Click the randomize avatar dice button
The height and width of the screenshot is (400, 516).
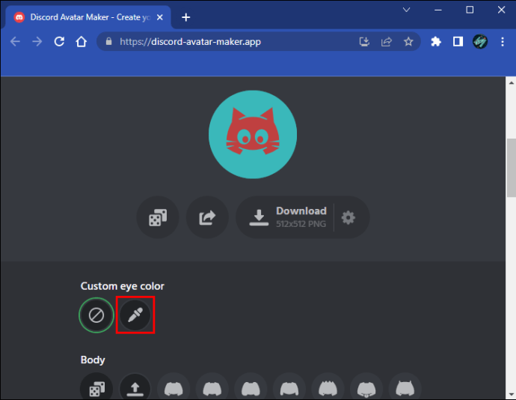158,217
